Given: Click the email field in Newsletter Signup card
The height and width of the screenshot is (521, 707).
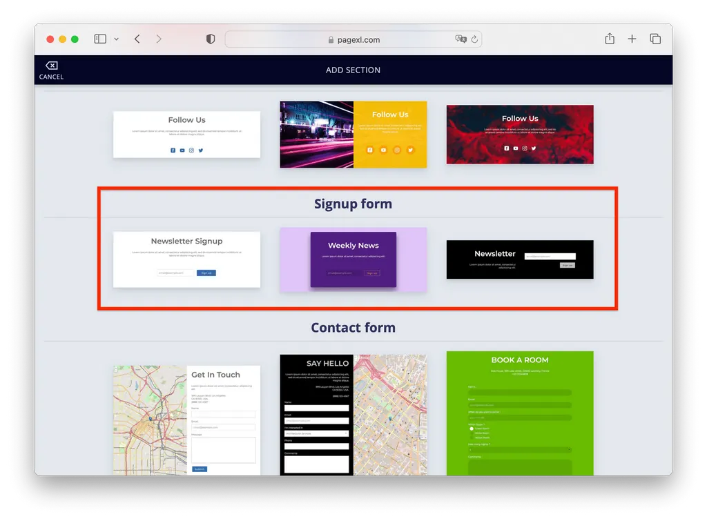Looking at the screenshot, I should pos(175,273).
